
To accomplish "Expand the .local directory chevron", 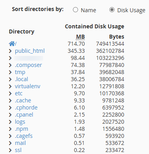I will coord(10,79).
